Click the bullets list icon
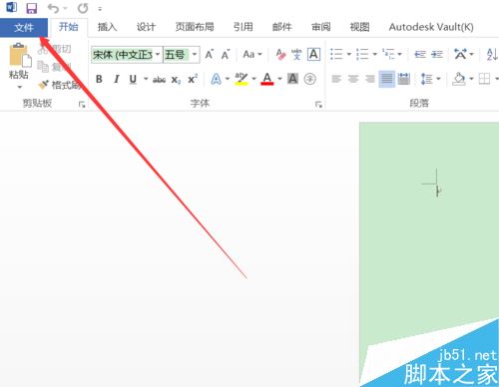Viewport: 499px width, 387px height. click(x=336, y=54)
